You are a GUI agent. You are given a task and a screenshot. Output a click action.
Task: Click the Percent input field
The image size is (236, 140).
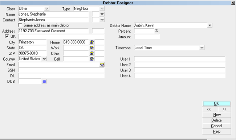click(x=144, y=31)
